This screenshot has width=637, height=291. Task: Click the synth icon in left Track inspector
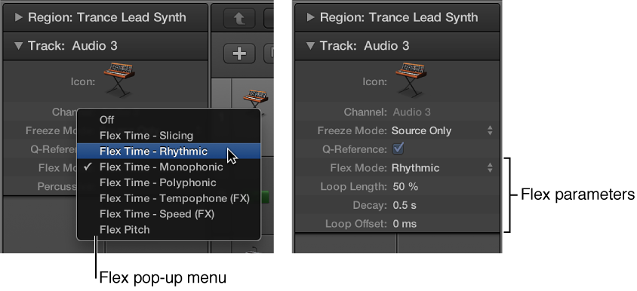click(119, 80)
